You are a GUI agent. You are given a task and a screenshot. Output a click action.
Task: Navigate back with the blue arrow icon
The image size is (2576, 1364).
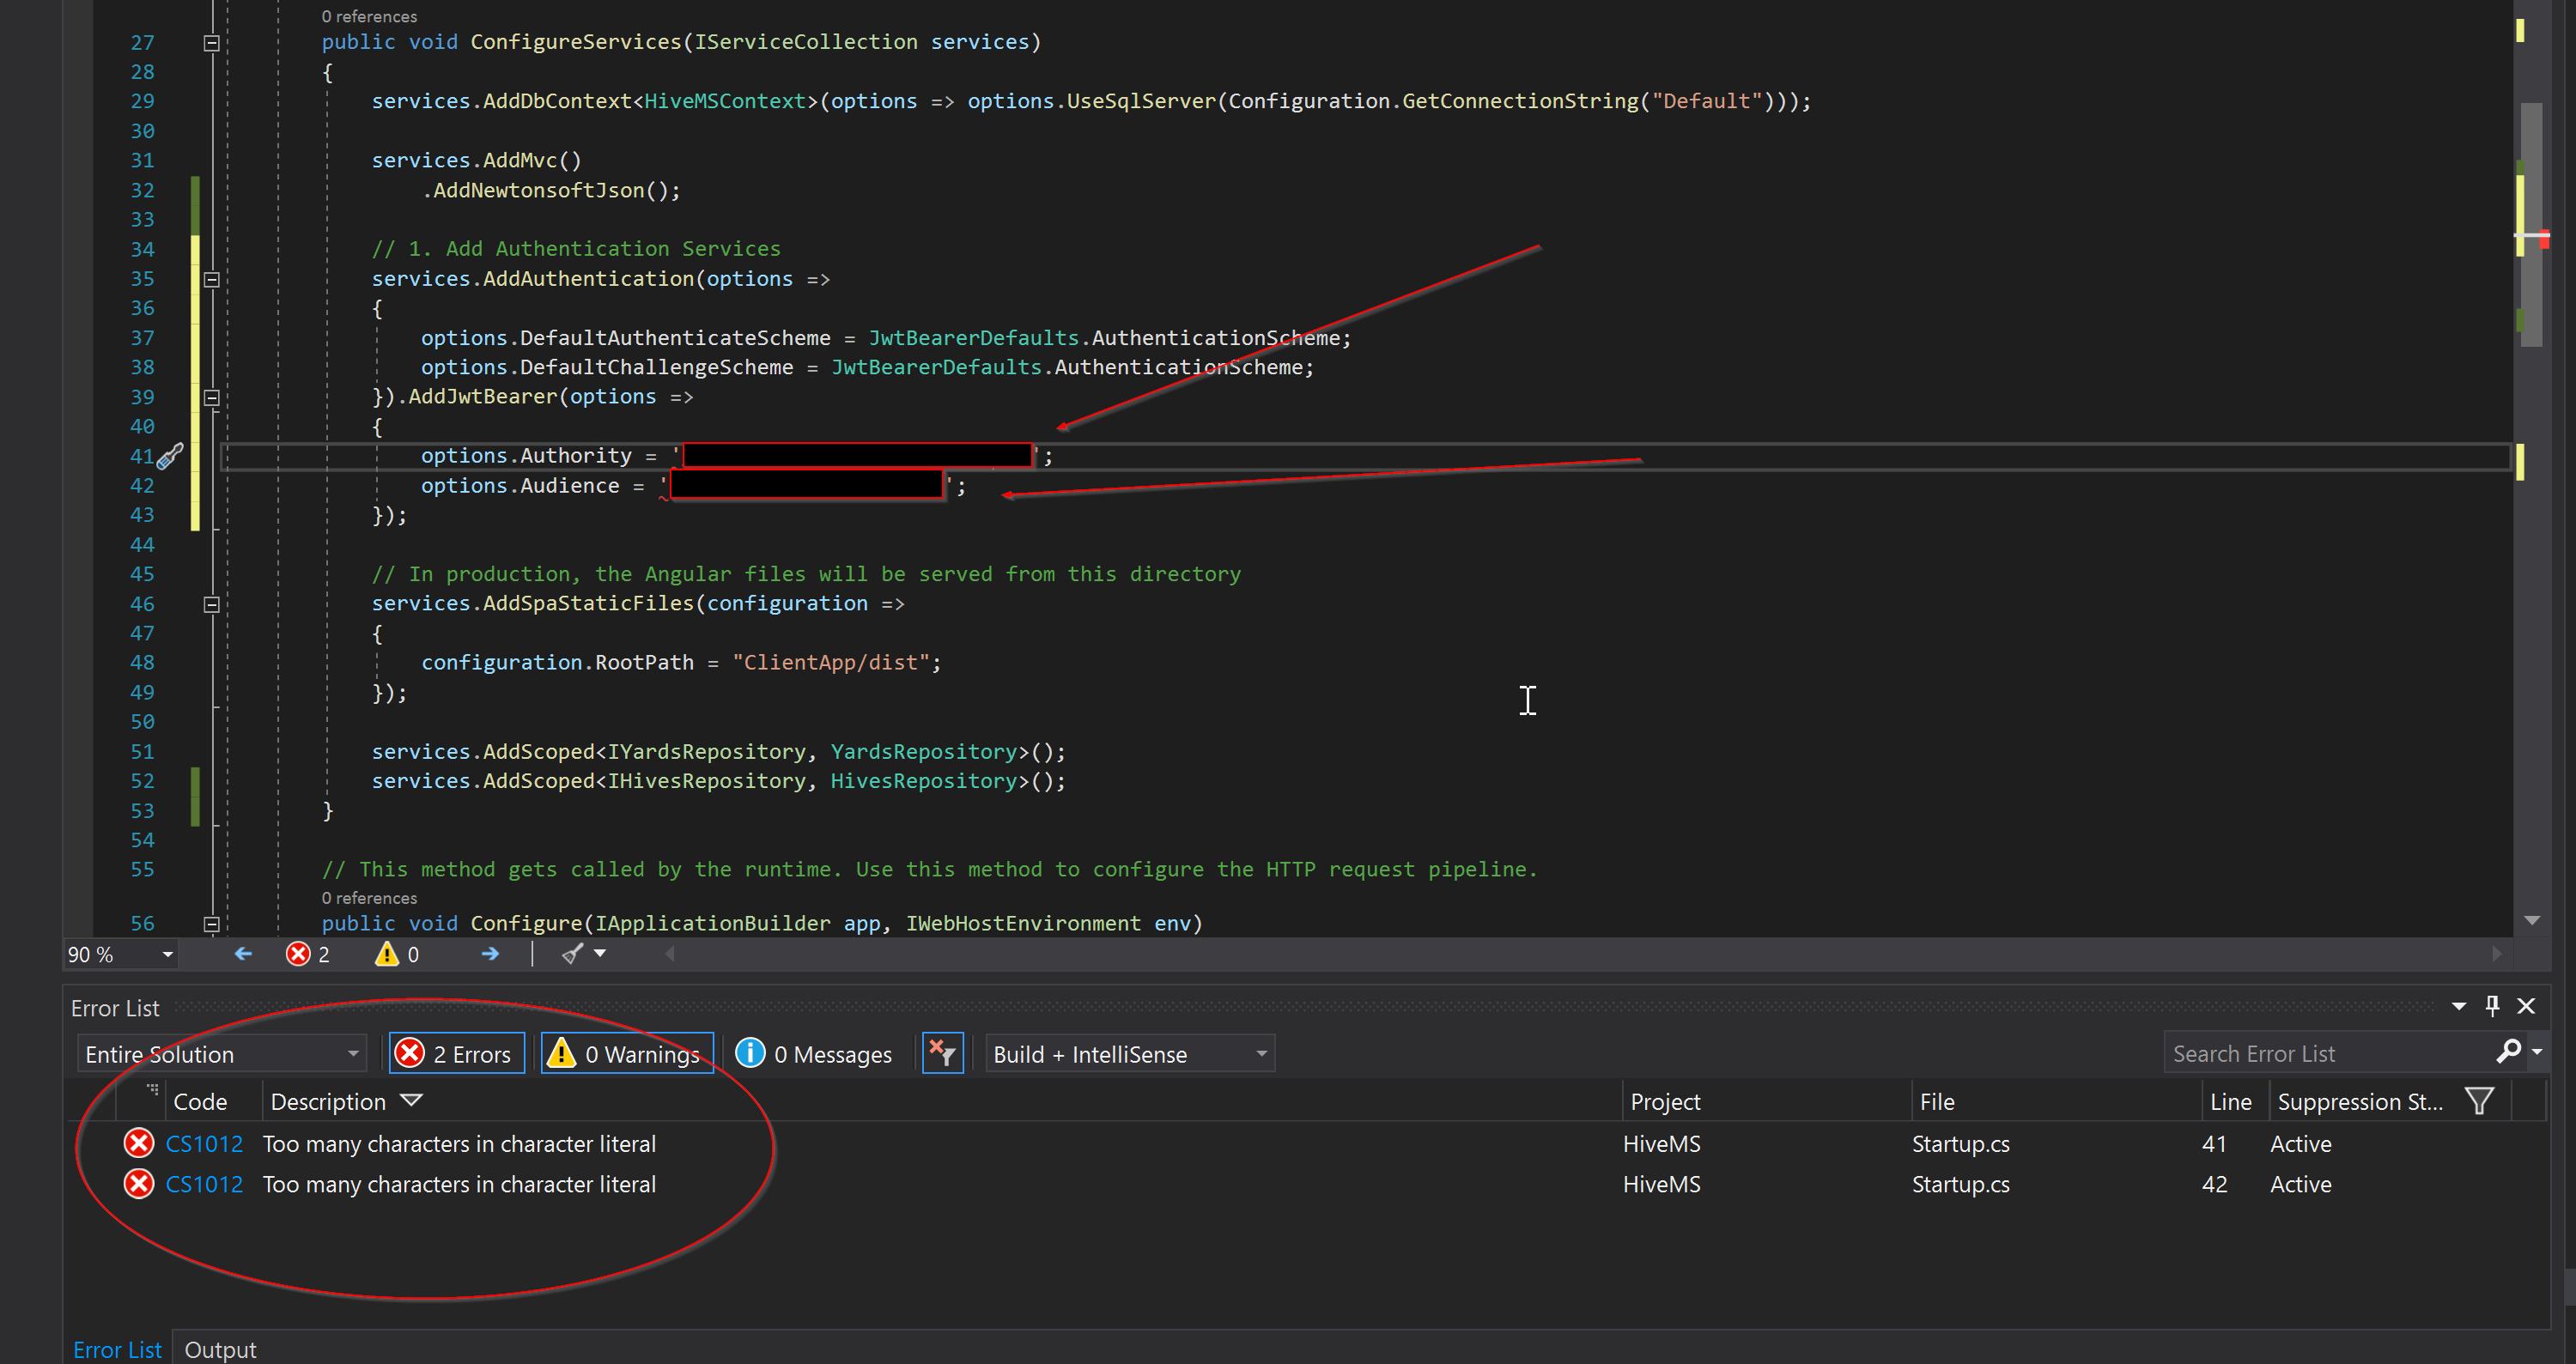pos(242,954)
